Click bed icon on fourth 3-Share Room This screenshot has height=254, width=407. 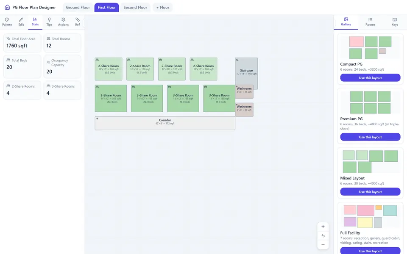[x=206, y=87]
